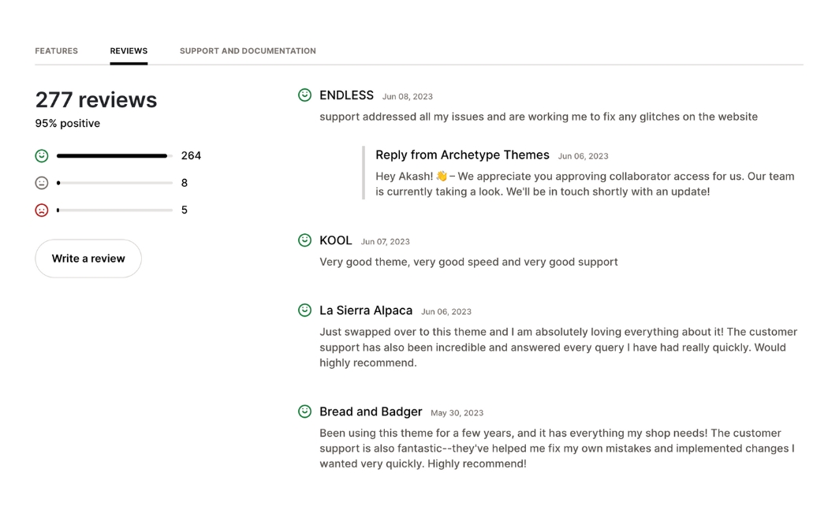Click the Write a review button

pos(88,259)
